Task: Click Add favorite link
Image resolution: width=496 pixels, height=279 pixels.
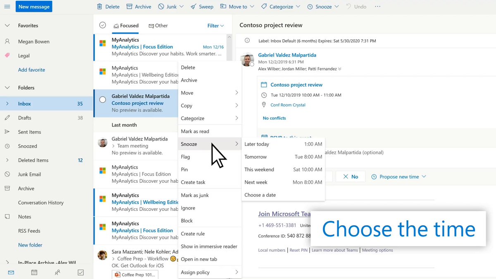Action: 31,70
